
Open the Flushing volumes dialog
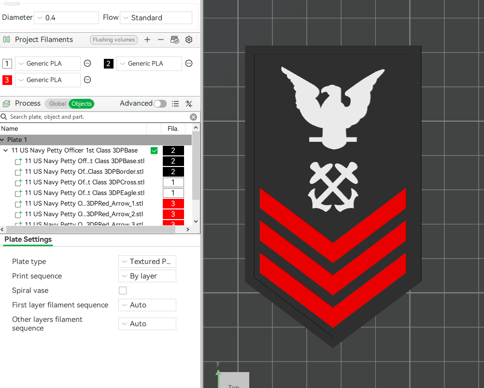[x=114, y=40]
